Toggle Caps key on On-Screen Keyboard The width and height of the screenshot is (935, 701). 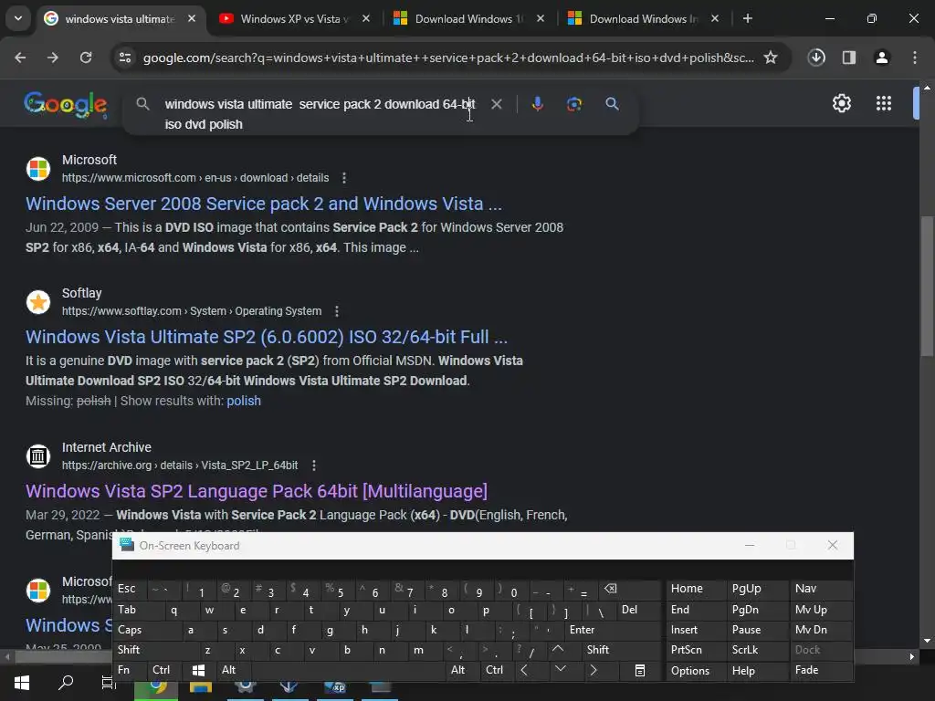(145, 630)
